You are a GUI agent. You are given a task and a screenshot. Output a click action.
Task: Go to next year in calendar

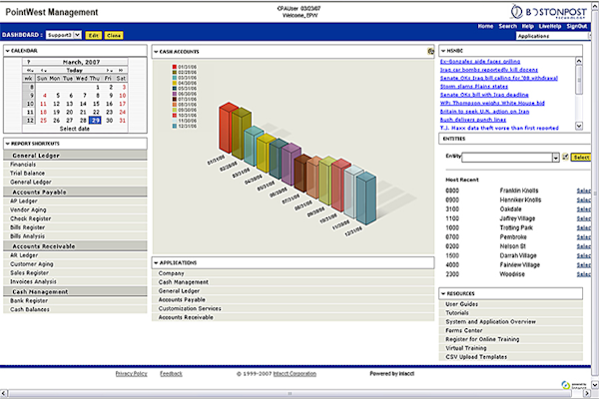click(x=121, y=70)
